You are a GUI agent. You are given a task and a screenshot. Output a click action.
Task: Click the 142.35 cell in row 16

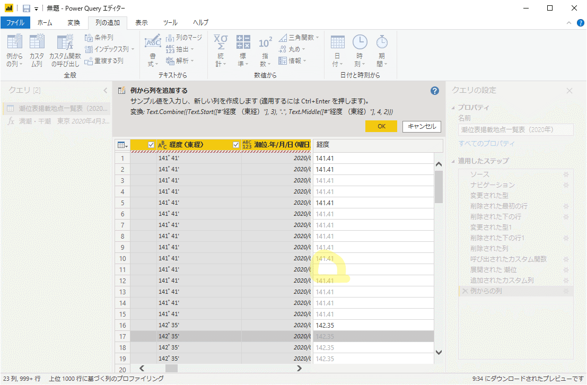(373, 326)
